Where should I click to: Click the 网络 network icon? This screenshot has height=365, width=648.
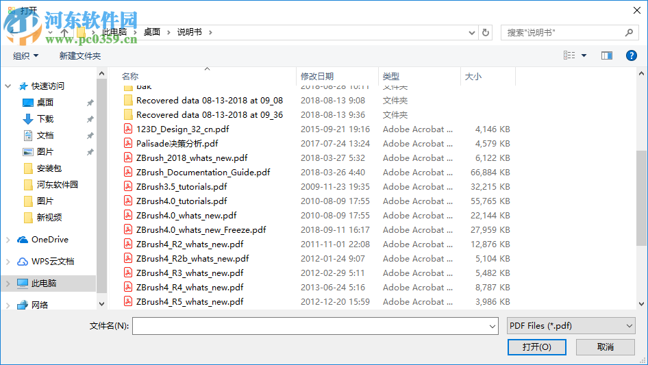[x=23, y=305]
